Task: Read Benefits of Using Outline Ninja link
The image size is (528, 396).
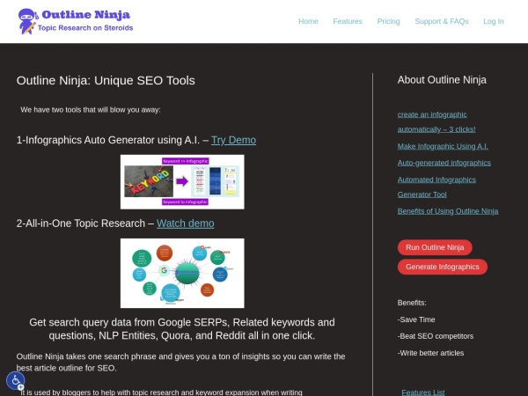Action: (x=447, y=211)
